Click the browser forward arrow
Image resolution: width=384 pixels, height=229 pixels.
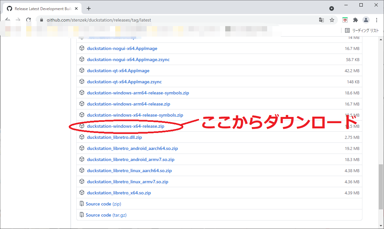tap(18, 20)
